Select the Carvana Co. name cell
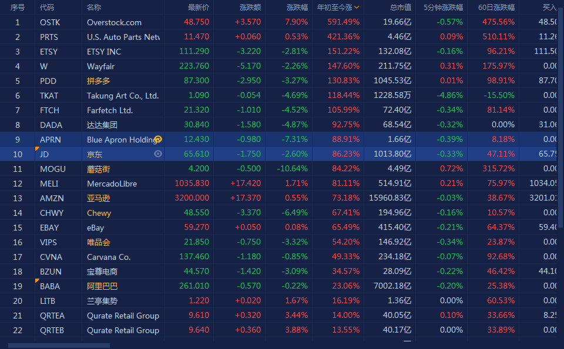The width and height of the screenshot is (564, 349). tap(109, 257)
